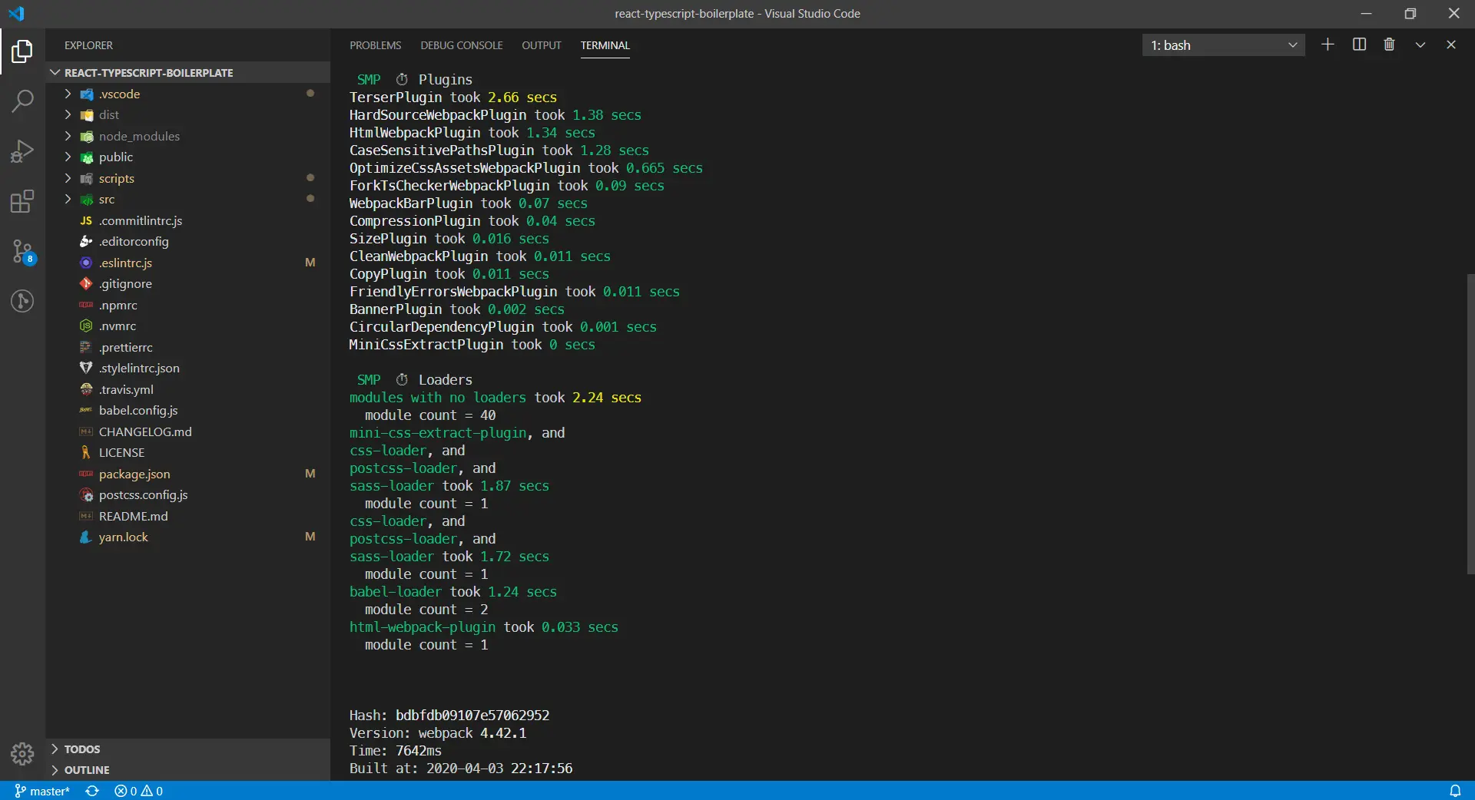Click the 'Version: webpack 4.42.1' line
1475x800 pixels.
[x=438, y=732]
